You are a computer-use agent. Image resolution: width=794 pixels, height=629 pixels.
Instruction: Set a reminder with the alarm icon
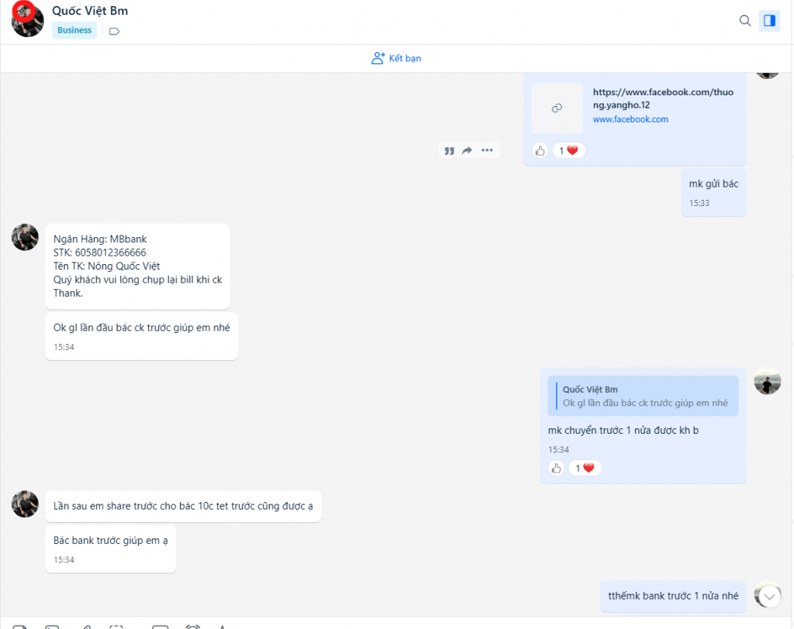coord(192,626)
